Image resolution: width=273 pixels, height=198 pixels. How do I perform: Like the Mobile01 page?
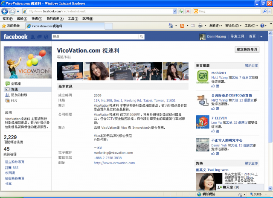[215, 86]
